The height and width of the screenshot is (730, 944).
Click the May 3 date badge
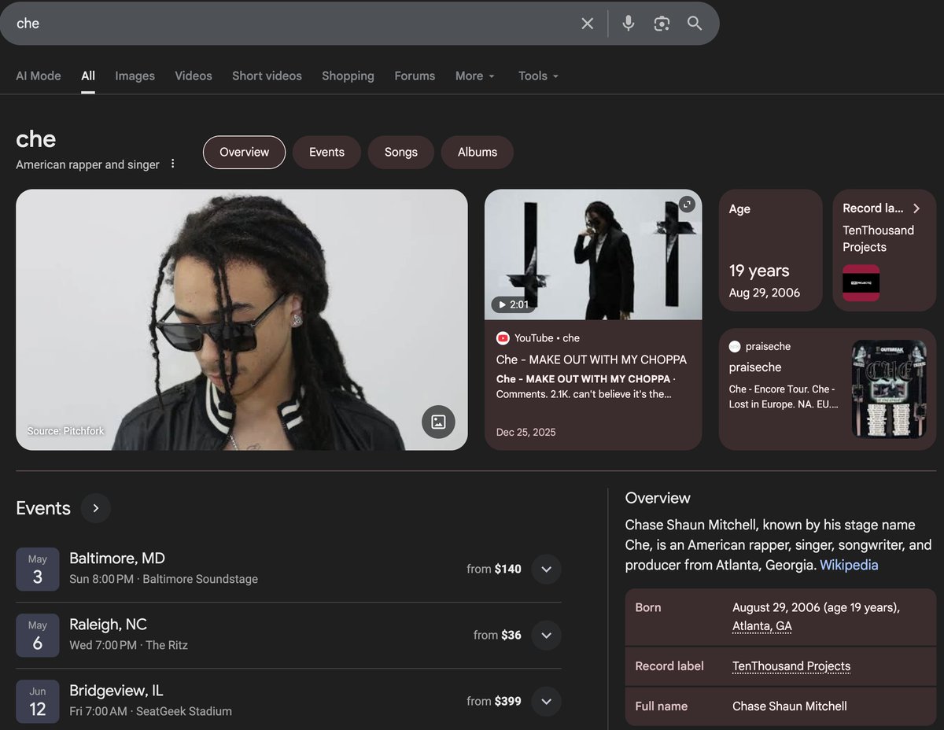(x=38, y=569)
